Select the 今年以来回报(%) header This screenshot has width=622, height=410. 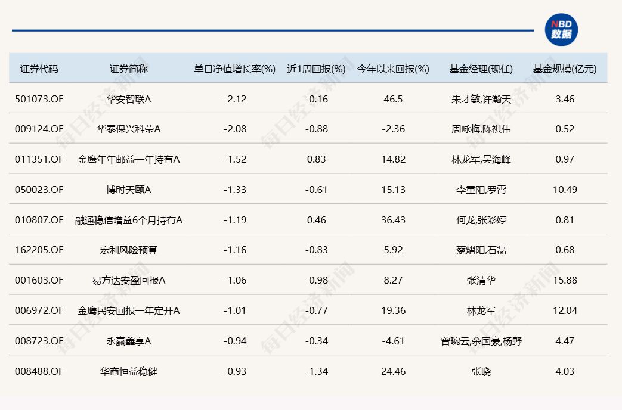click(x=393, y=69)
